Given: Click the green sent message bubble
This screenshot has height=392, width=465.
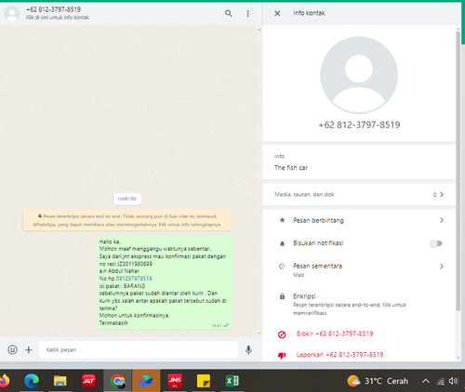Looking at the screenshot, I should (164, 282).
